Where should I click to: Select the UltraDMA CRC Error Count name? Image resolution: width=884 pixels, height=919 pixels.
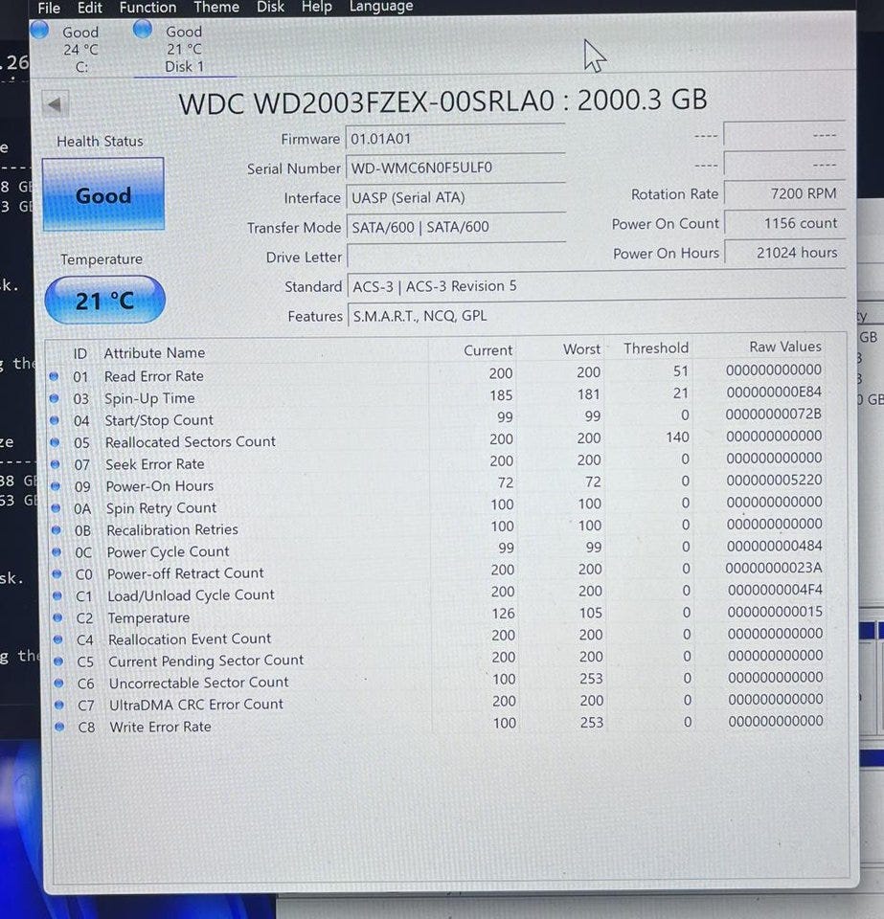(x=196, y=705)
